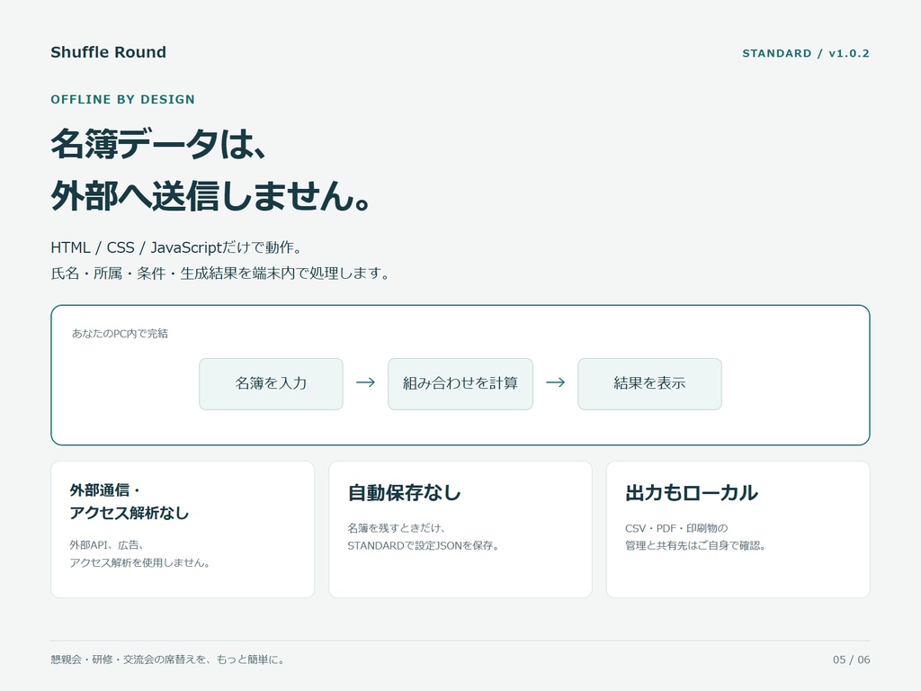Click the 結果を表示 step box
The width and height of the screenshot is (921, 691).
click(x=649, y=383)
